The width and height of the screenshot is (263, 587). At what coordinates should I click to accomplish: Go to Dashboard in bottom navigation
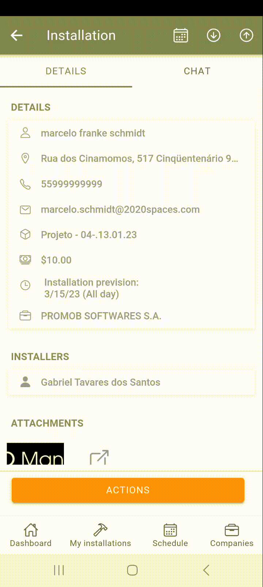coord(31,535)
